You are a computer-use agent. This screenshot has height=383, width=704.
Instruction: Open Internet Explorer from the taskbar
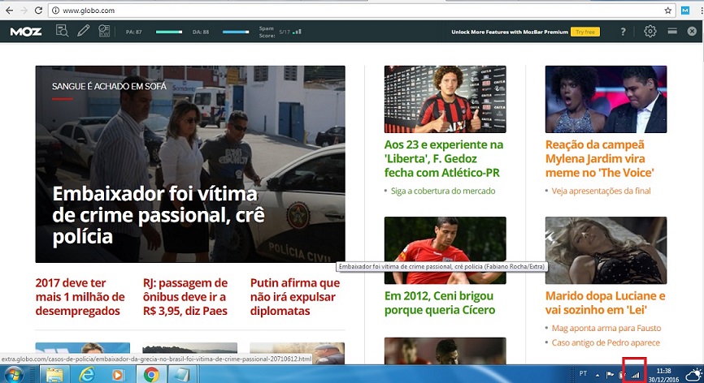pyautogui.click(x=87, y=375)
